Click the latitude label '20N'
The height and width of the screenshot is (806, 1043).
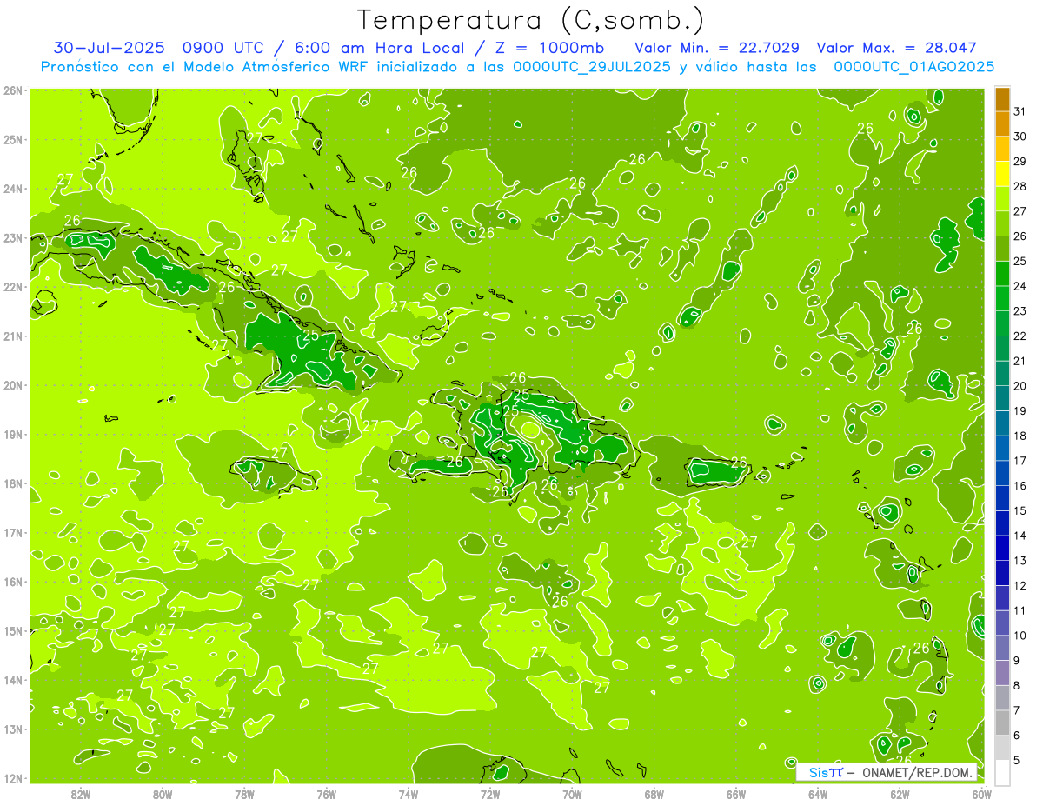(13, 385)
